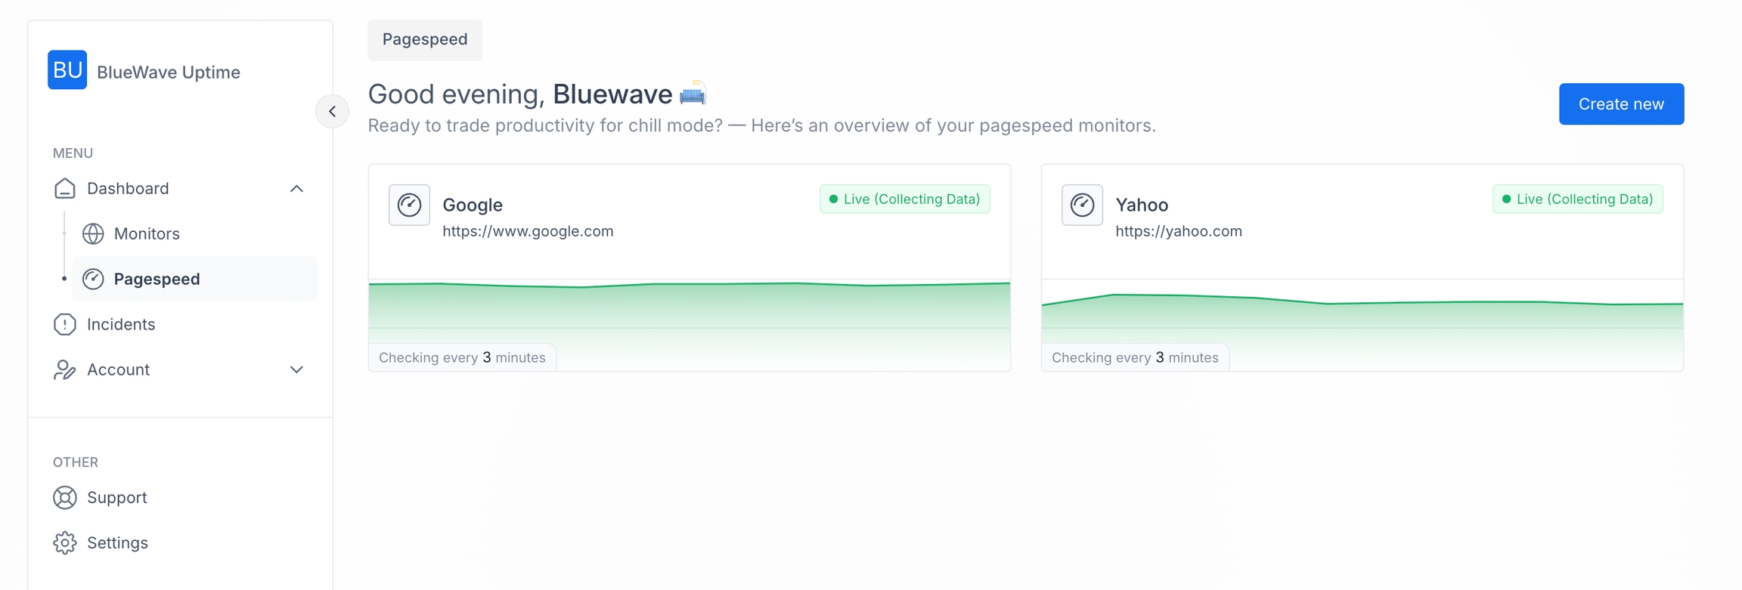The image size is (1742, 590).
Task: Click the Settings gear icon
Action: pyautogui.click(x=65, y=543)
